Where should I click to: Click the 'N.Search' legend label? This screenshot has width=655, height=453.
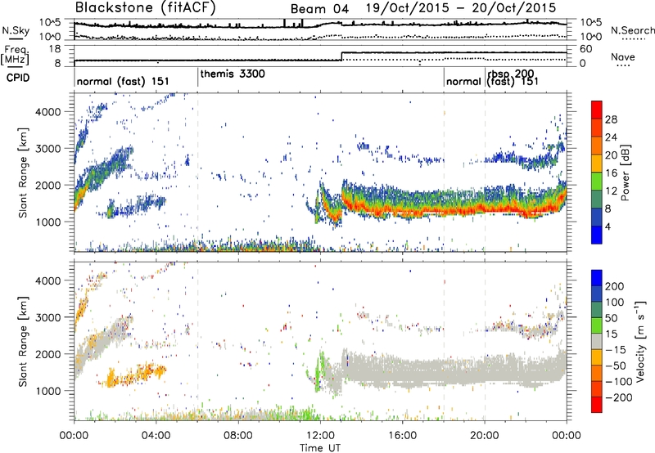click(632, 30)
